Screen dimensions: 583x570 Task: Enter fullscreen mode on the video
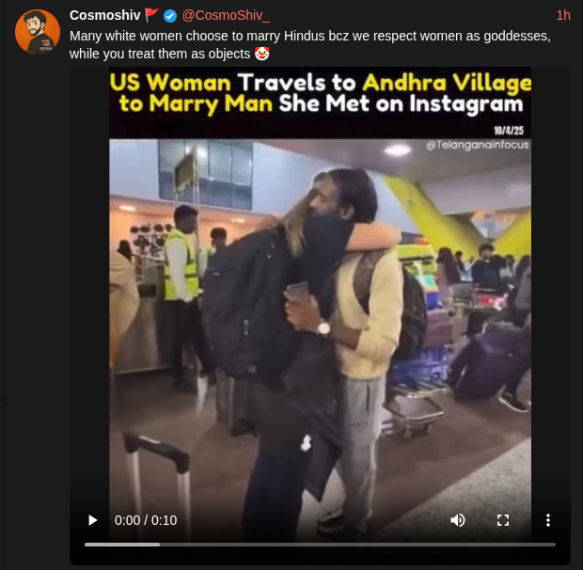tap(503, 520)
